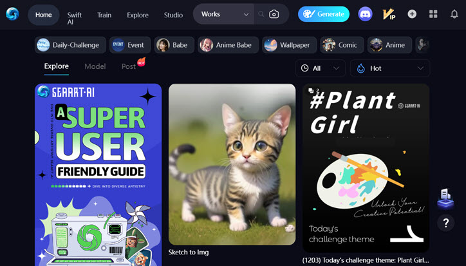Click the partially visible last category chip
This screenshot has height=266, width=466.
423,45
